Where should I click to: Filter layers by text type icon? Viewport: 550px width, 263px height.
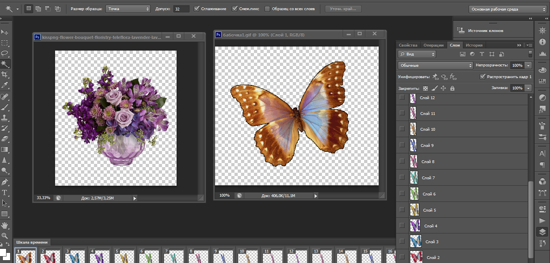(482, 54)
